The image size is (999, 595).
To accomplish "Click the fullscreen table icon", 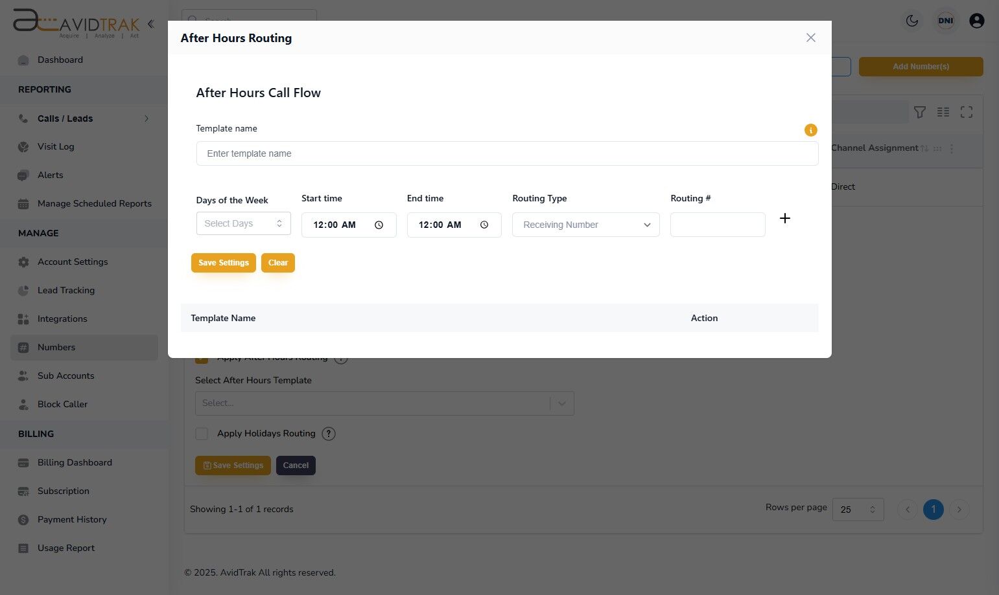I will 966,113.
